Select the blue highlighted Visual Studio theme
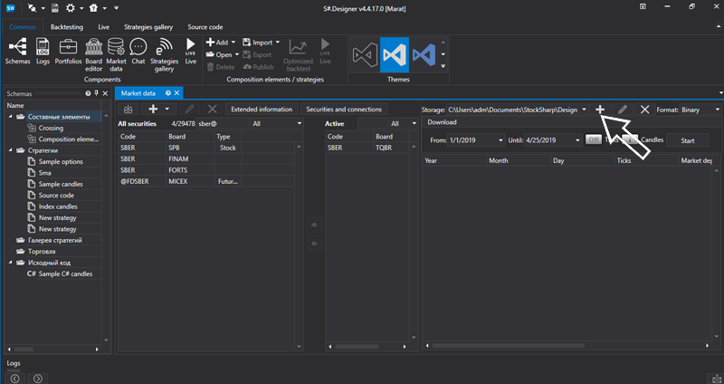 395,54
